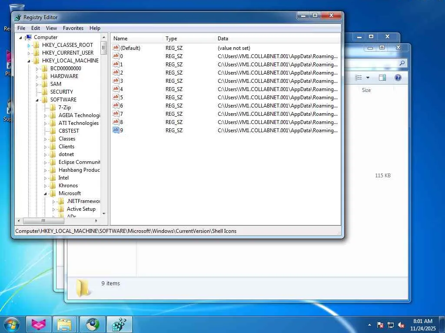The height and width of the screenshot is (333, 445).
Task: Select the HKEY_CLASSES_ROOT folder icon
Action: tap(37, 45)
